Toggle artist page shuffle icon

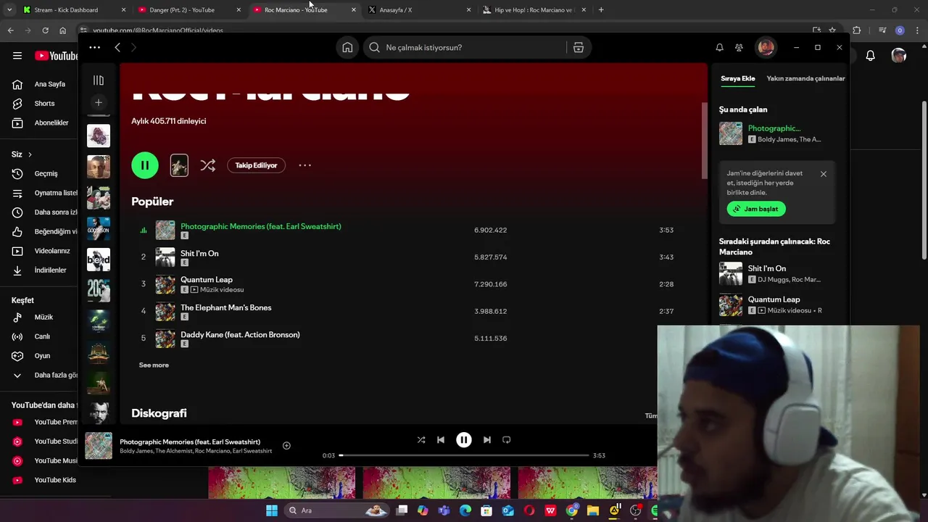[x=208, y=165]
